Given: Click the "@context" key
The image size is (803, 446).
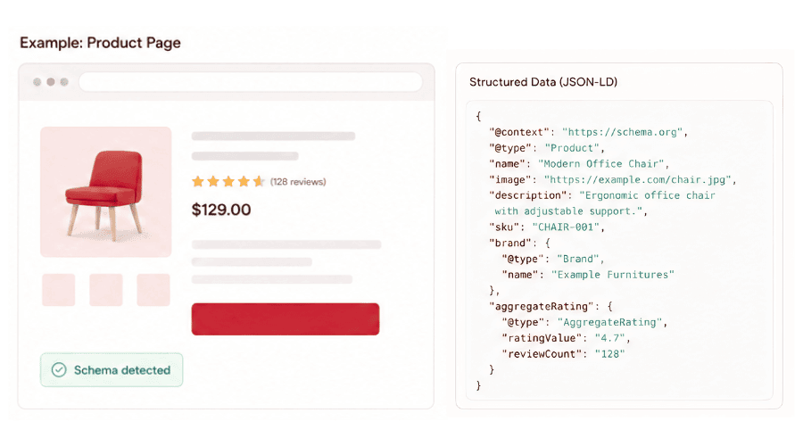Looking at the screenshot, I should [520, 132].
